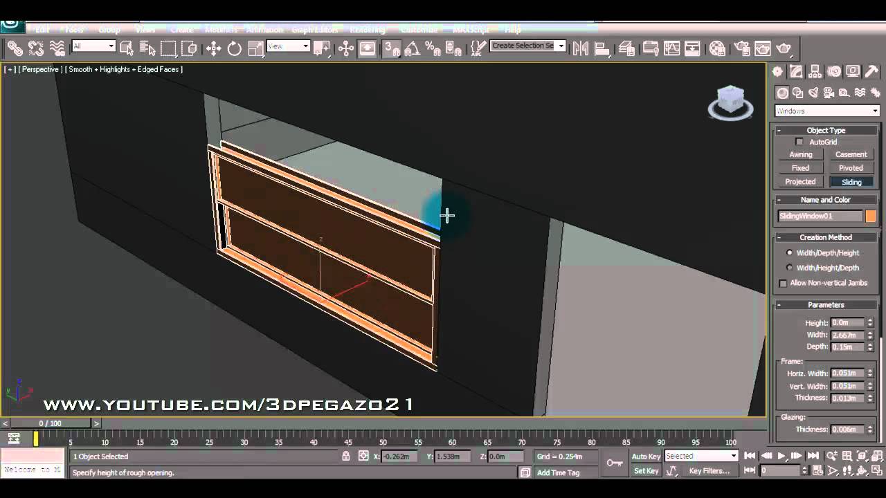Activate the Select and Rotate tool
The image size is (886, 498).
pos(235,48)
